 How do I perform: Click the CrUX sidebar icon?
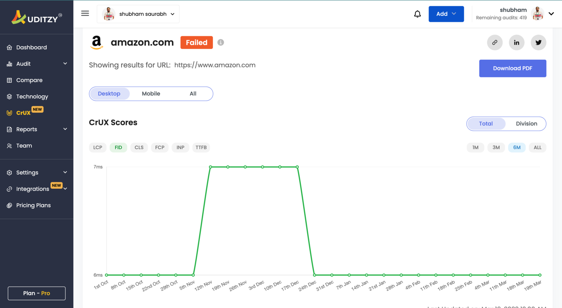(9, 113)
